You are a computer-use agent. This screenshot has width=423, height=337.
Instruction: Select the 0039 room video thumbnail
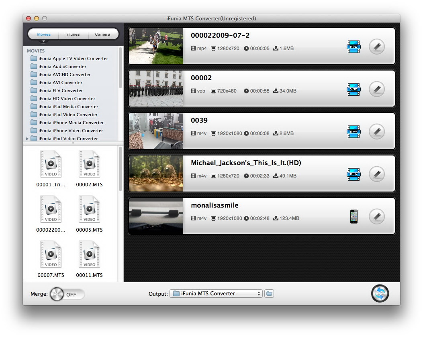coord(156,131)
